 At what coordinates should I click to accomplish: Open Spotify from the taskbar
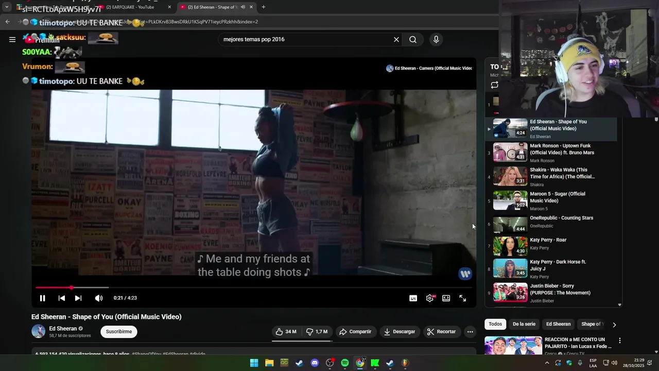coord(345,363)
